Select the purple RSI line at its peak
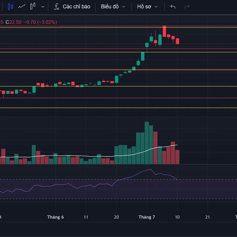This screenshot has height=237, width=237. tap(150, 169)
